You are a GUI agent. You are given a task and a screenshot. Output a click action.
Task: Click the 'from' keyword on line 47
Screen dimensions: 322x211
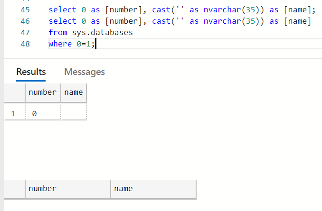[58, 33]
